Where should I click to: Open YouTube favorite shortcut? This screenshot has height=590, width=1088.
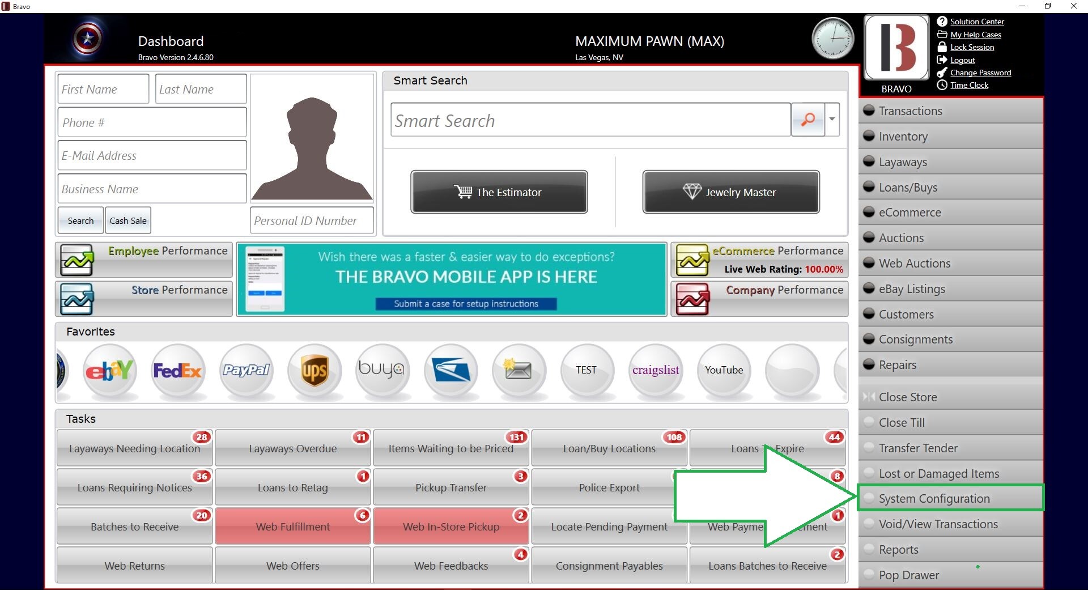click(724, 371)
